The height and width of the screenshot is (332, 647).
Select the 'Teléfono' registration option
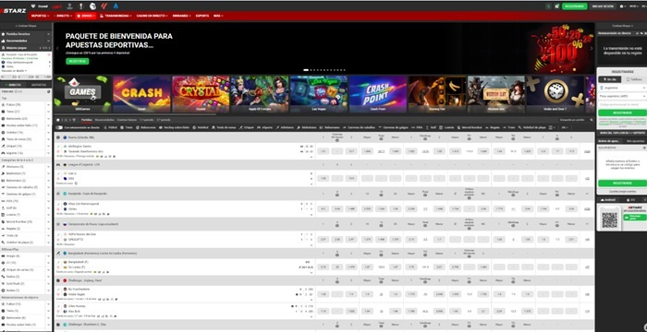click(x=634, y=79)
